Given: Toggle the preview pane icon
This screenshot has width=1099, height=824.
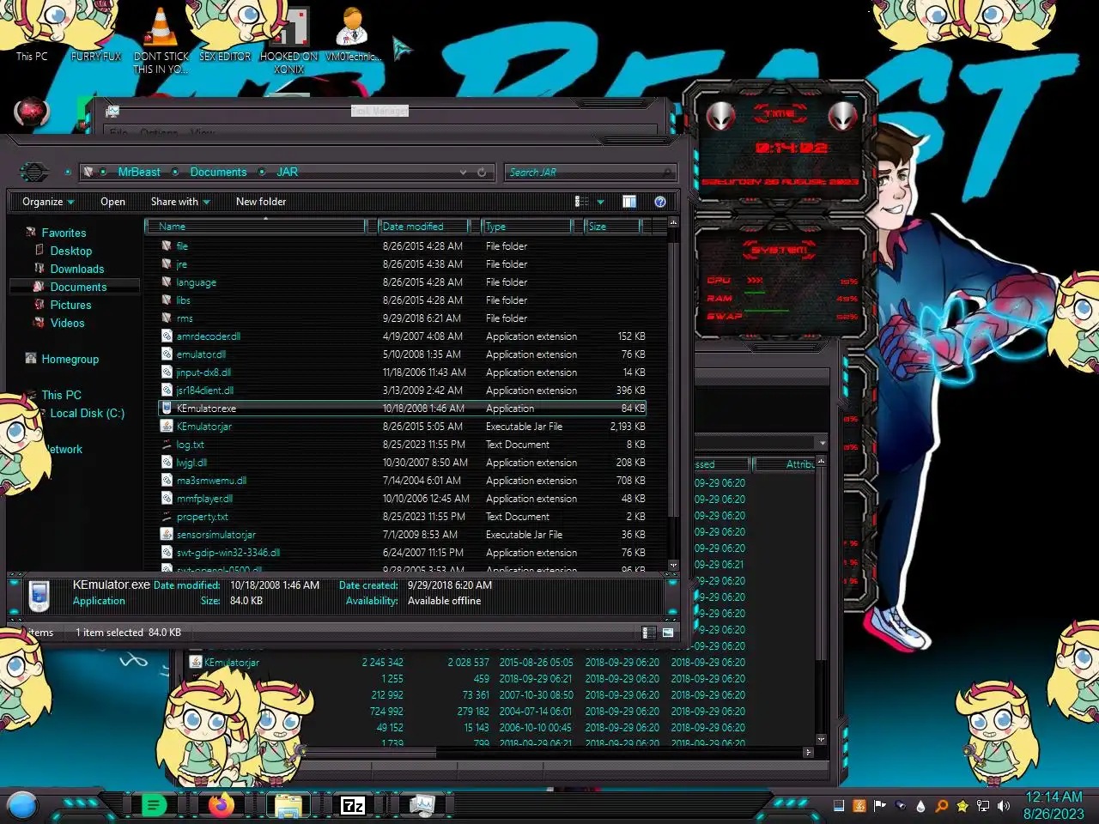Looking at the screenshot, I should pyautogui.click(x=629, y=202).
